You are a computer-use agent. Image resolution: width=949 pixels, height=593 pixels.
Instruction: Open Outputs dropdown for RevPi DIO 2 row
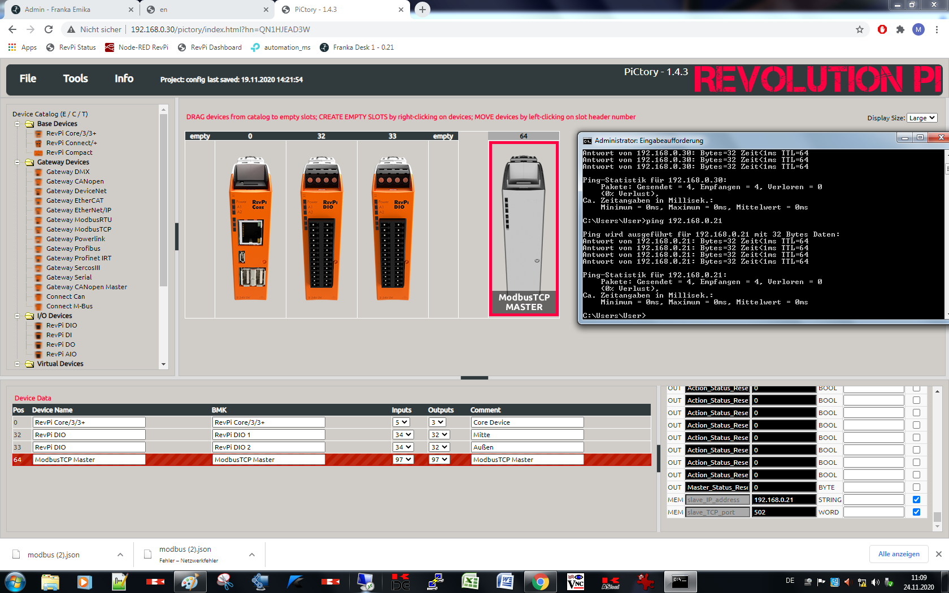click(x=439, y=447)
